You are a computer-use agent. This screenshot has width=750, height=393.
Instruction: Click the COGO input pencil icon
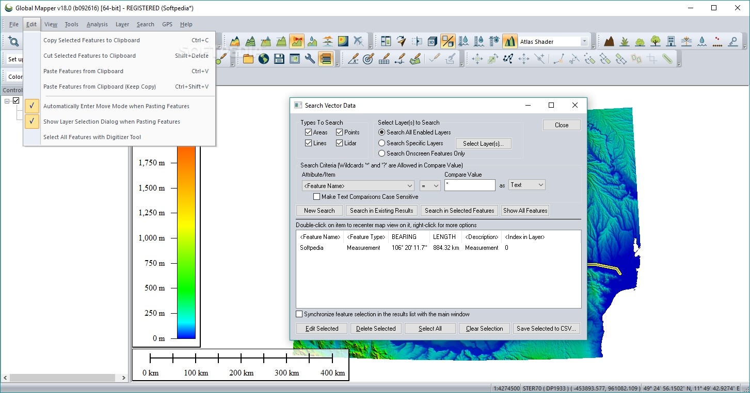click(x=353, y=59)
